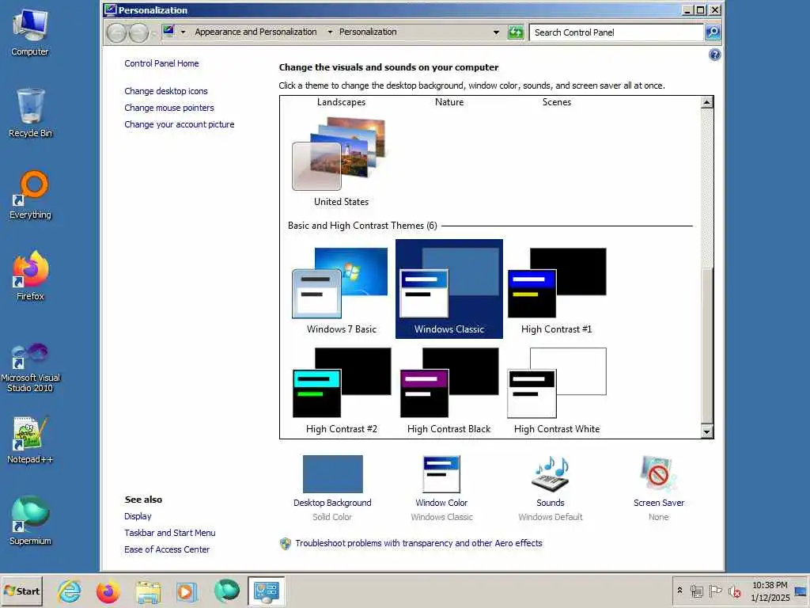The width and height of the screenshot is (810, 608).
Task: Show hidden tray icons arrow
Action: [x=679, y=591]
